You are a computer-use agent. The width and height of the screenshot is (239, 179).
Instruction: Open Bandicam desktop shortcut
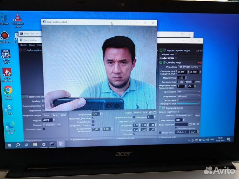coord(5,37)
